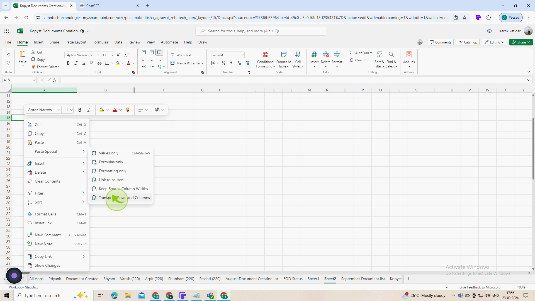Image resolution: width=535 pixels, height=301 pixels.
Task: Click the decrease decimal icon
Action: click(x=247, y=63)
